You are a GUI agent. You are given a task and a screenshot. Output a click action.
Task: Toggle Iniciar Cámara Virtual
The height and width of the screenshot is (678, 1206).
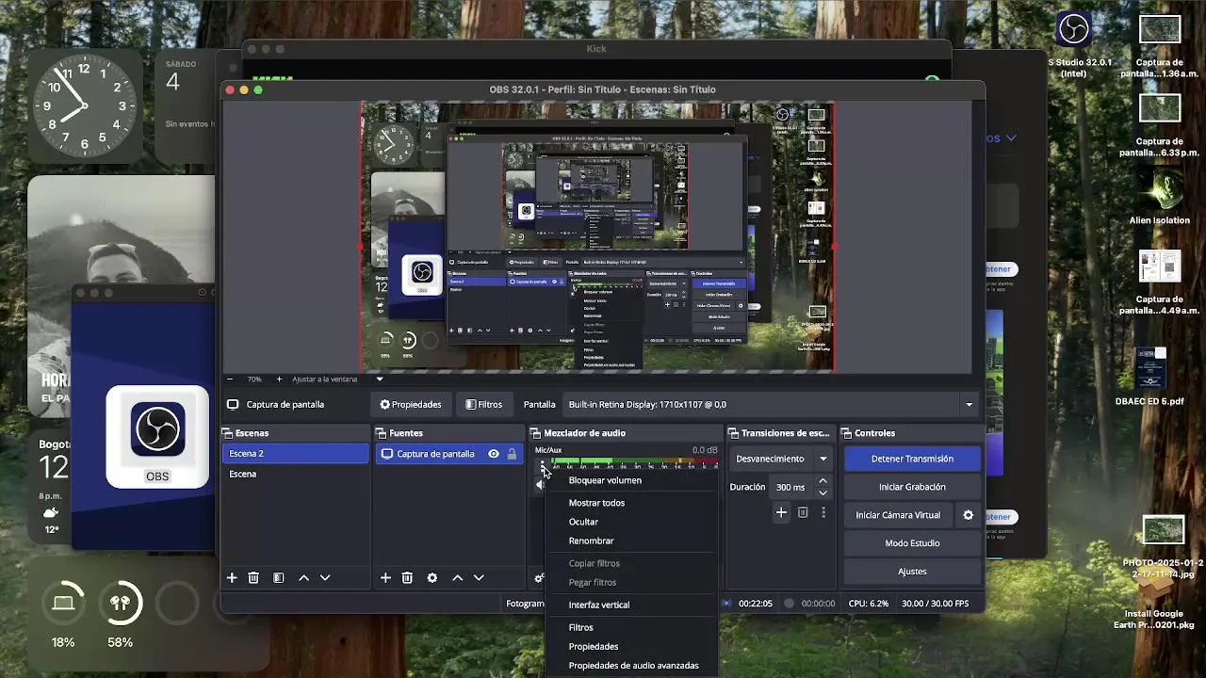[x=898, y=515]
